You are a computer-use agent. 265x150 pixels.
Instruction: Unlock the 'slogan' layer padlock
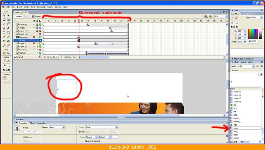[x=37, y=28]
